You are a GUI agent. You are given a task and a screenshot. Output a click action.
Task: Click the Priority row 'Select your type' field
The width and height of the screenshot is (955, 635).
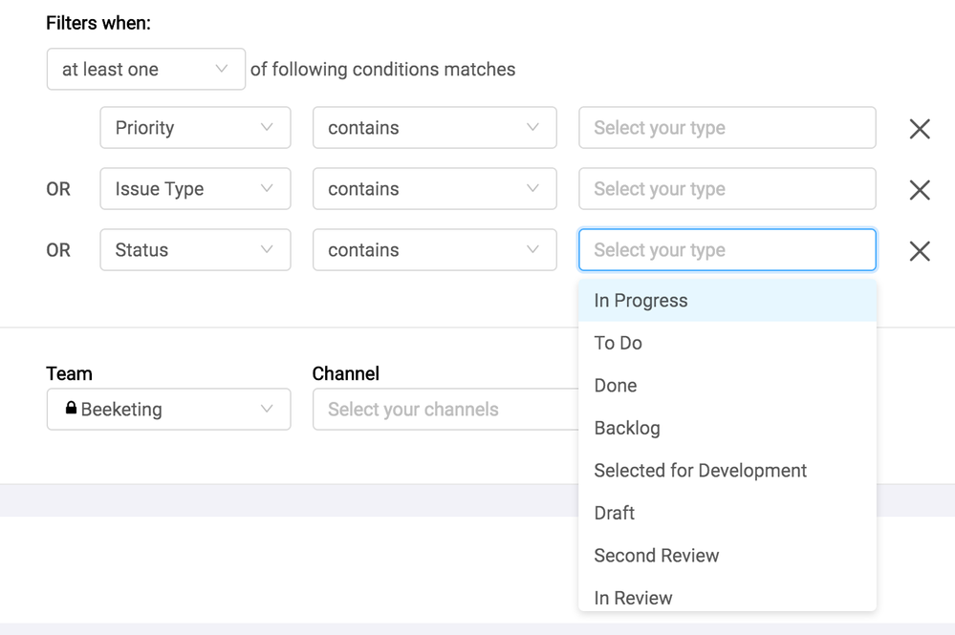727,128
